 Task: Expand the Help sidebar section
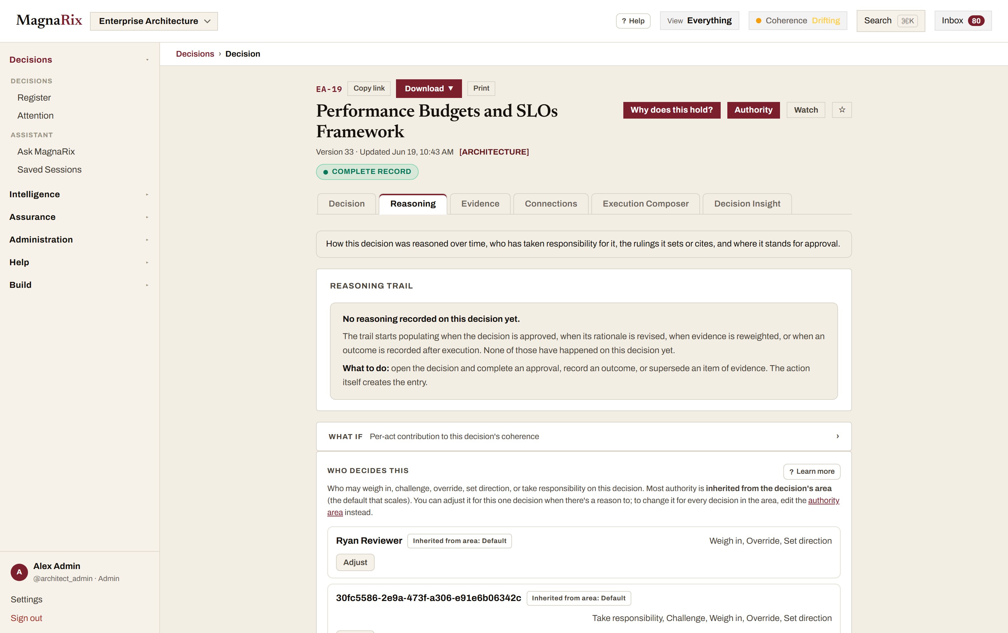[x=79, y=262]
